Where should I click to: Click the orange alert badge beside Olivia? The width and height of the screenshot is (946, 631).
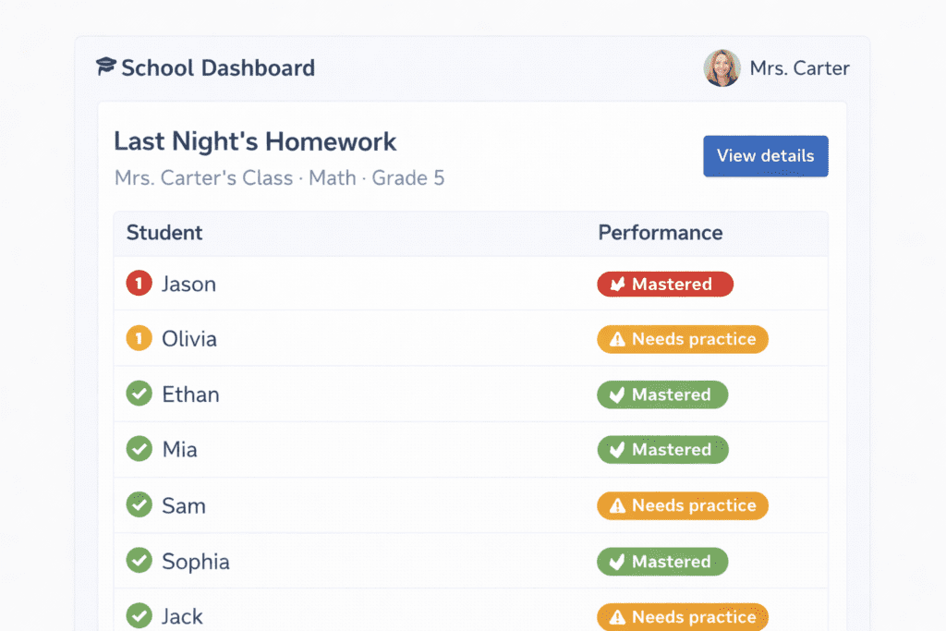(x=139, y=339)
